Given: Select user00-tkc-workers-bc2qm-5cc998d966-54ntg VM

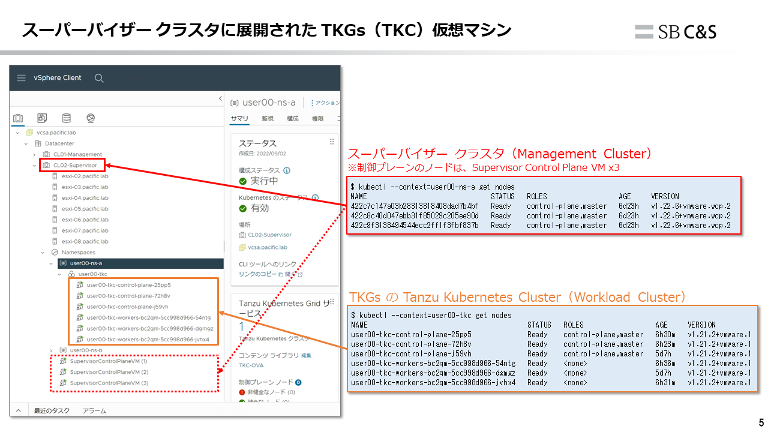Looking at the screenshot, I should (149, 317).
